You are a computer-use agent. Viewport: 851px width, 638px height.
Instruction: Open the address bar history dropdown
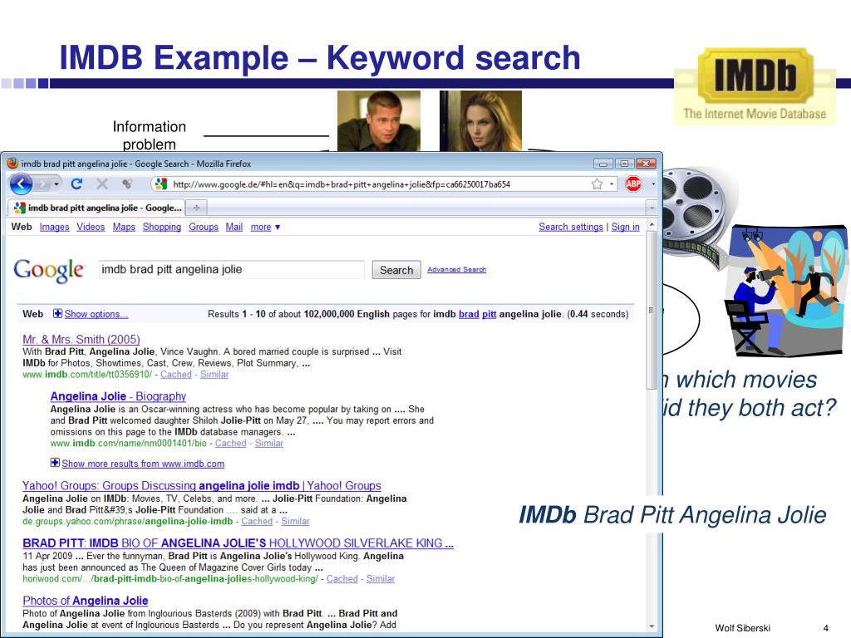point(612,184)
